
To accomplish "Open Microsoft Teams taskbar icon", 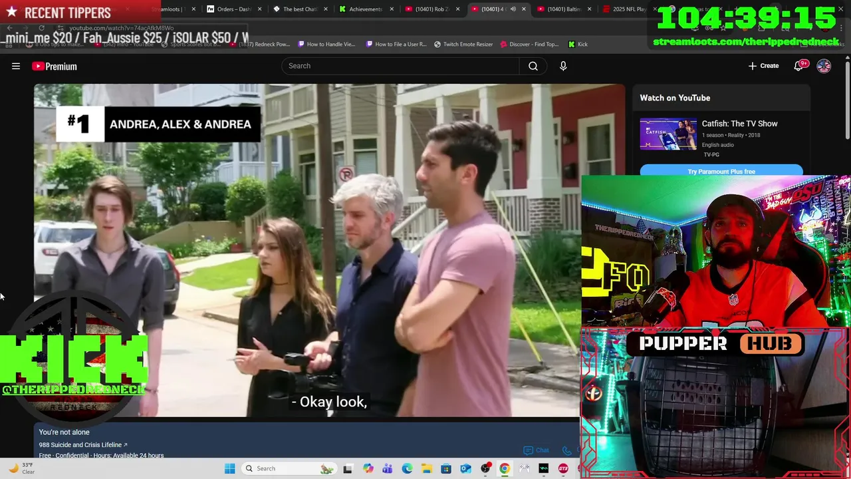I will point(387,468).
